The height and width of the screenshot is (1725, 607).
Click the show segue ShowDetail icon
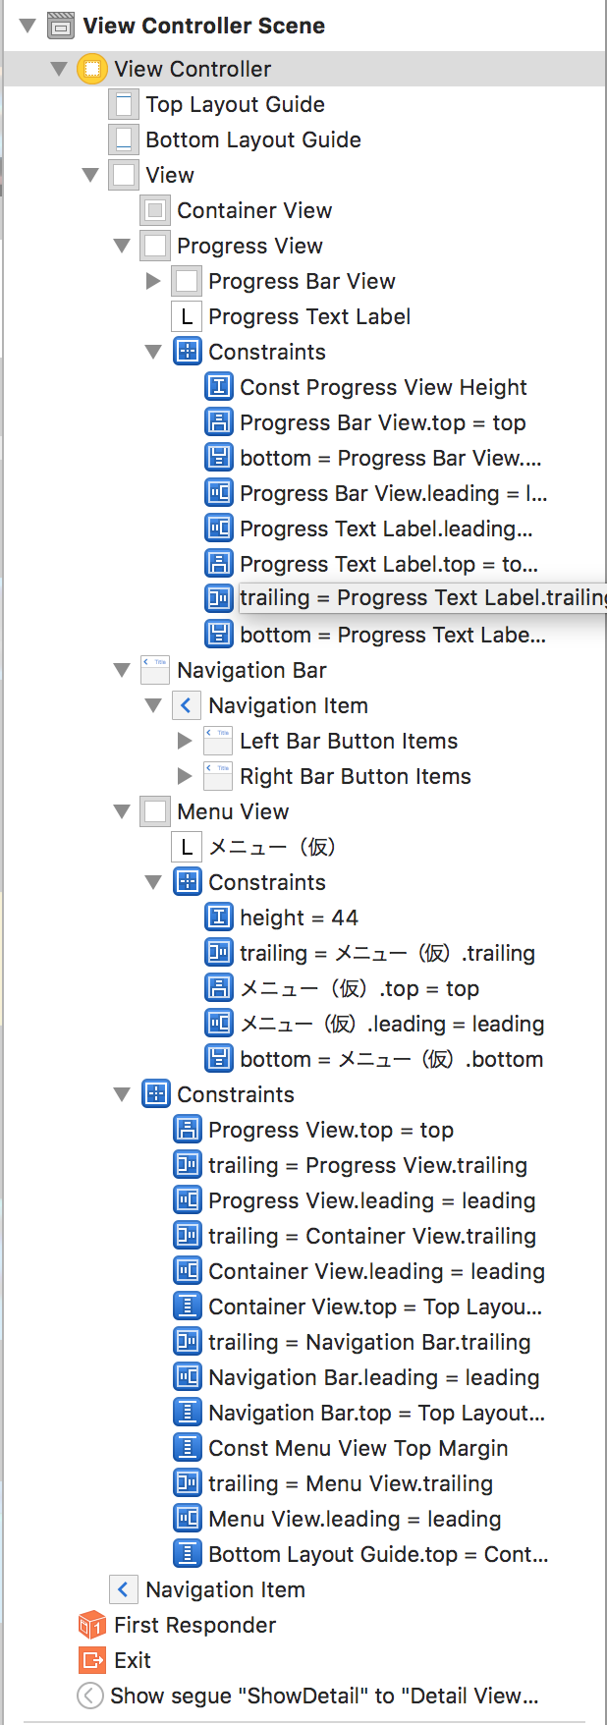click(90, 1696)
